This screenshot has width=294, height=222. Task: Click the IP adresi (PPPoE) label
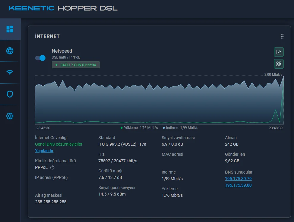(51, 177)
